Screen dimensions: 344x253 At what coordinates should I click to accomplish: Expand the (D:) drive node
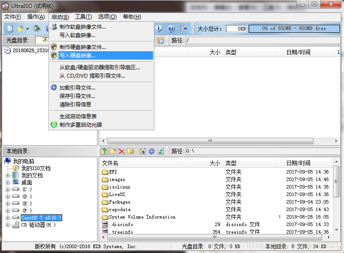[x=7, y=196]
